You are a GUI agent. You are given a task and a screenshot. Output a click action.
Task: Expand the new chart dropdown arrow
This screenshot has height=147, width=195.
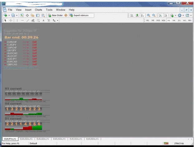tap(9, 15)
